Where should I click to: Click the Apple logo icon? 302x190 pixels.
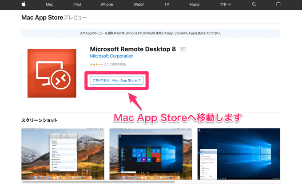24,4
